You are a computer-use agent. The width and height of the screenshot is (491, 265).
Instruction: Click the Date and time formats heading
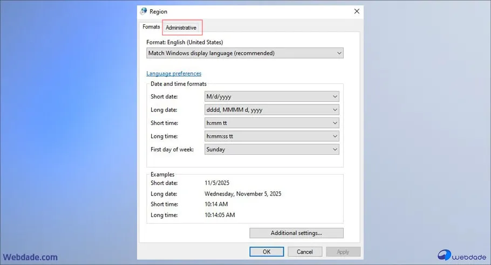[179, 83]
